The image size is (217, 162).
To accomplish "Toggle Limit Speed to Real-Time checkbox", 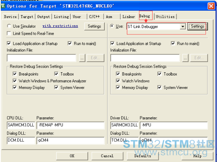I will [9, 34].
